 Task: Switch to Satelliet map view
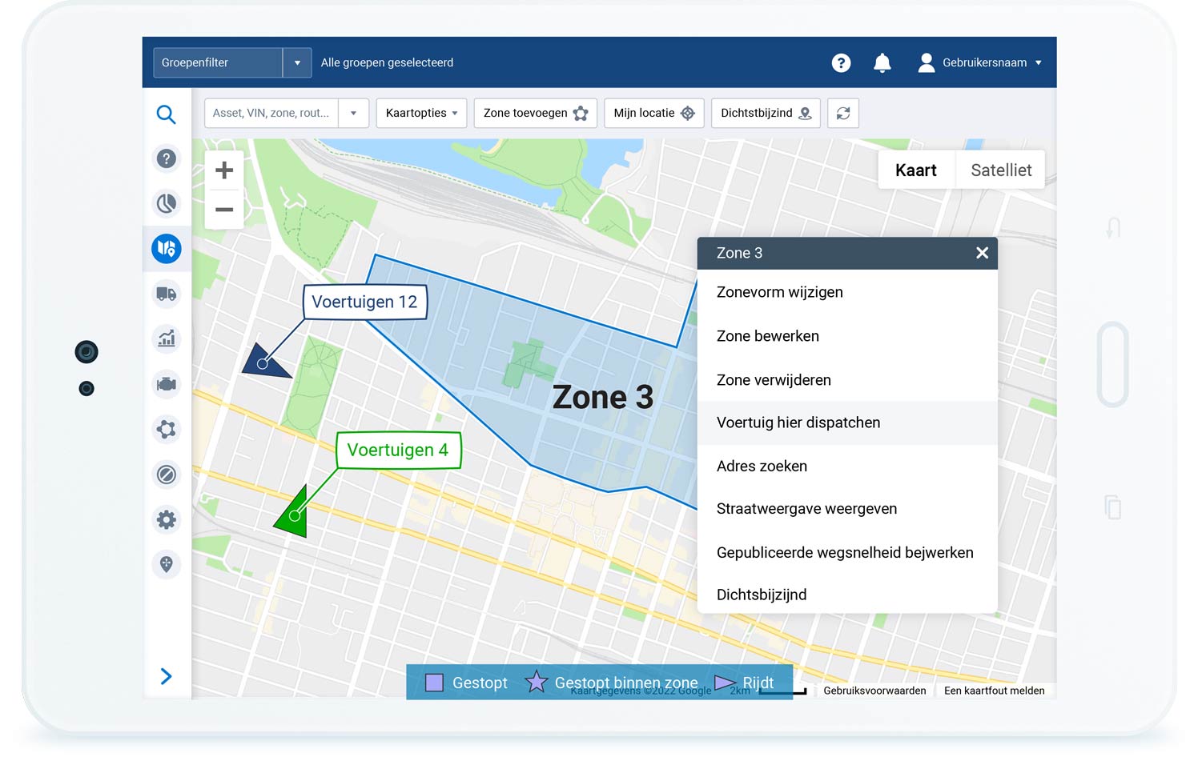(1001, 170)
